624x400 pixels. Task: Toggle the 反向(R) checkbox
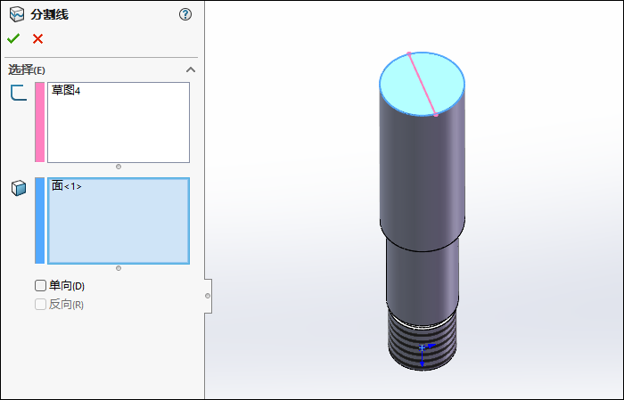(40, 305)
